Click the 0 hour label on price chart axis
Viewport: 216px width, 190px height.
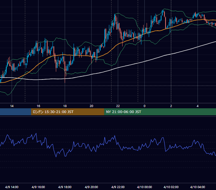tap(145, 106)
